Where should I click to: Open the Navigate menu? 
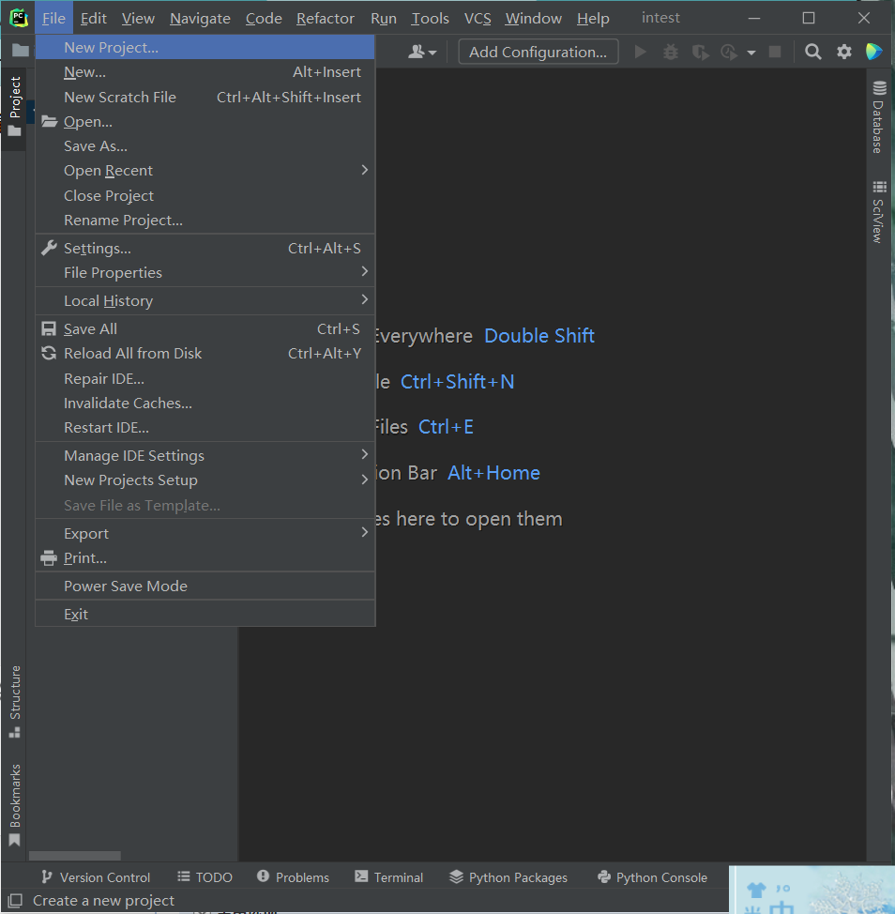click(x=200, y=18)
